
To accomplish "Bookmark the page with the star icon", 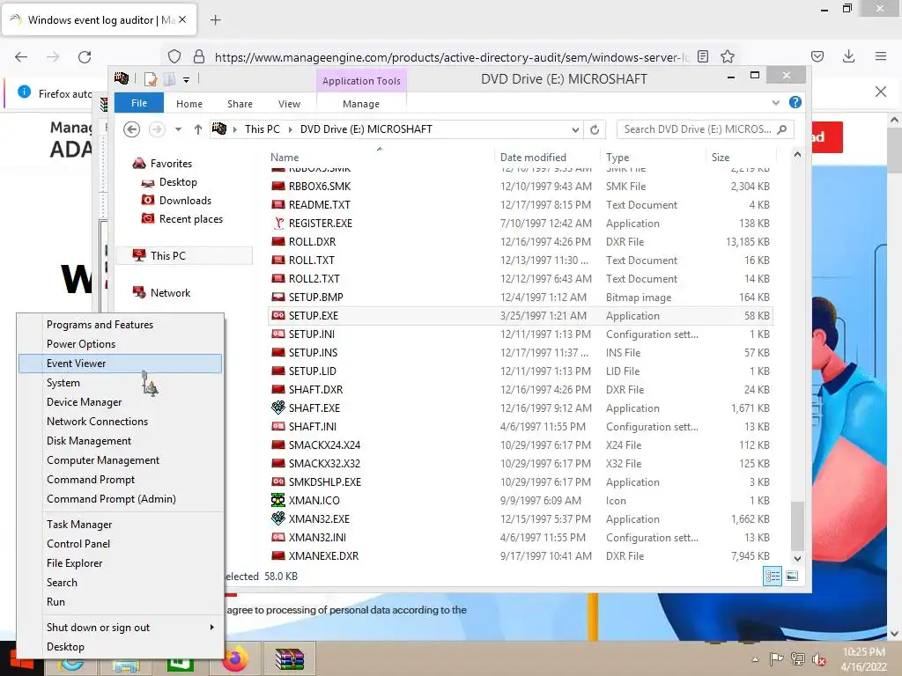I will point(728,56).
